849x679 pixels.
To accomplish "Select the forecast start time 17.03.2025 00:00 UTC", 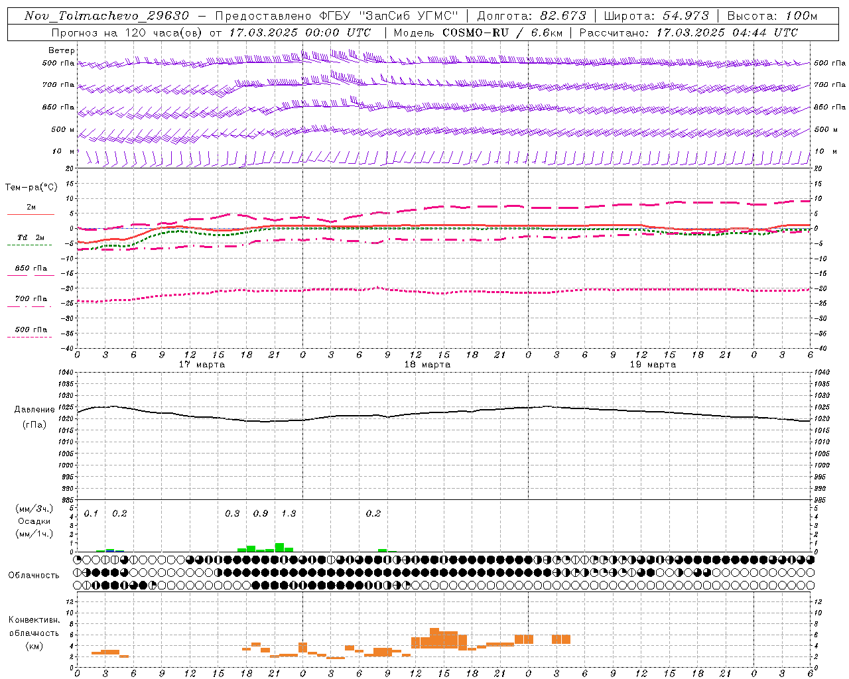I will click(x=300, y=32).
